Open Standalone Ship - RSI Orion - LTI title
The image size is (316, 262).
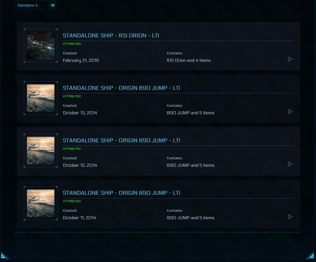111,35
